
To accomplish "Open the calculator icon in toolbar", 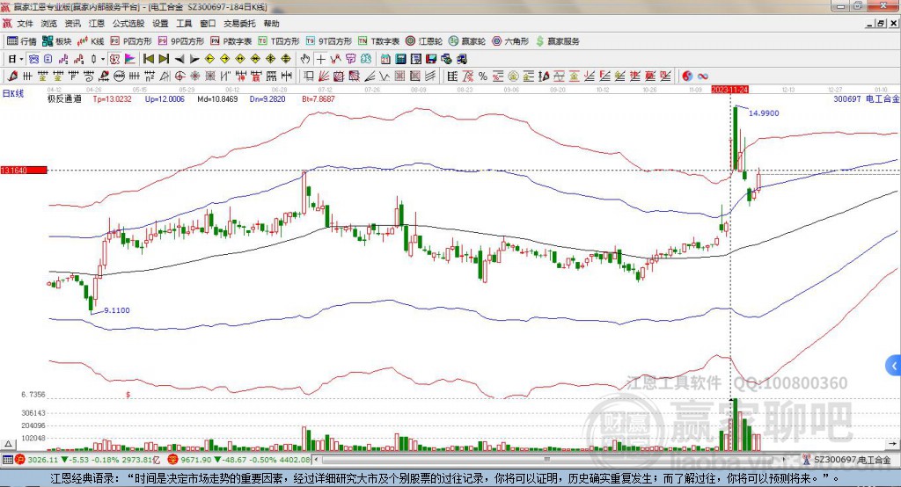I will pos(400,59).
